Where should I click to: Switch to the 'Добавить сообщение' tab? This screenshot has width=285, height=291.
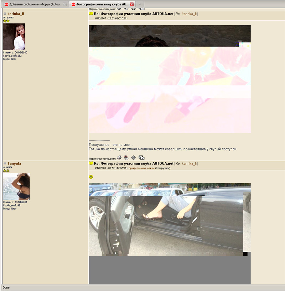(x=34, y=4)
